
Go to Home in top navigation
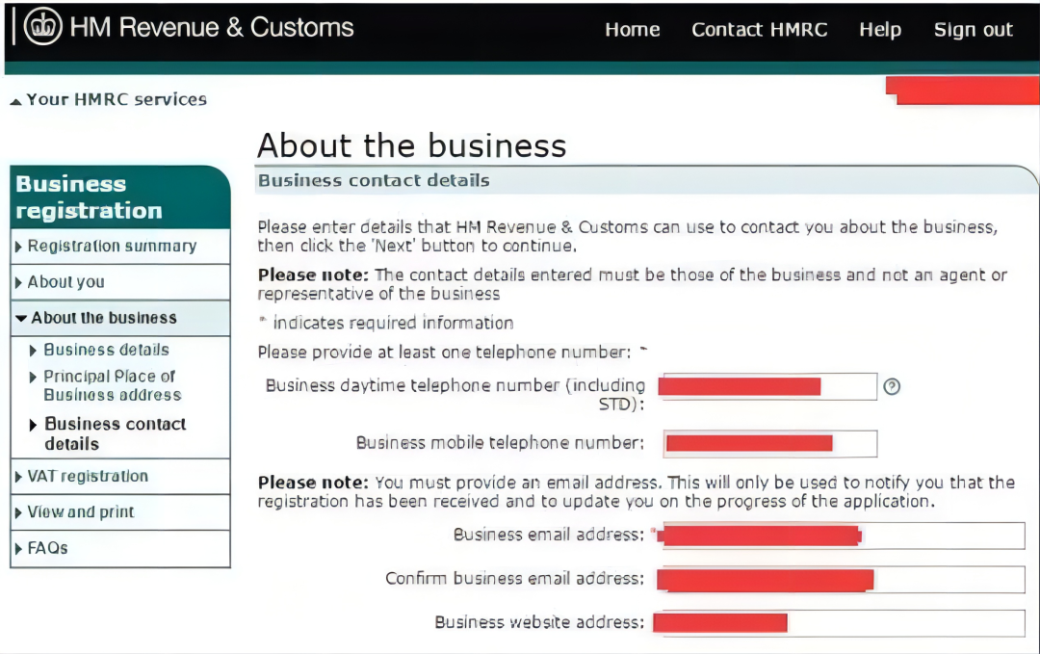click(x=632, y=29)
